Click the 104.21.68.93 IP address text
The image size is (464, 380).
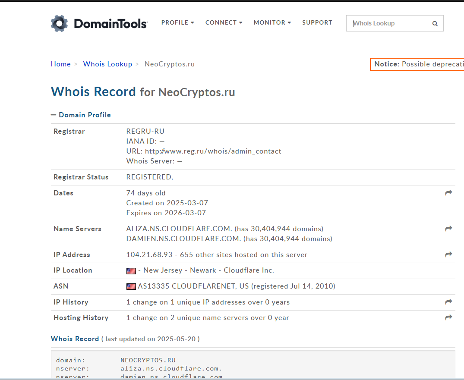(149, 255)
